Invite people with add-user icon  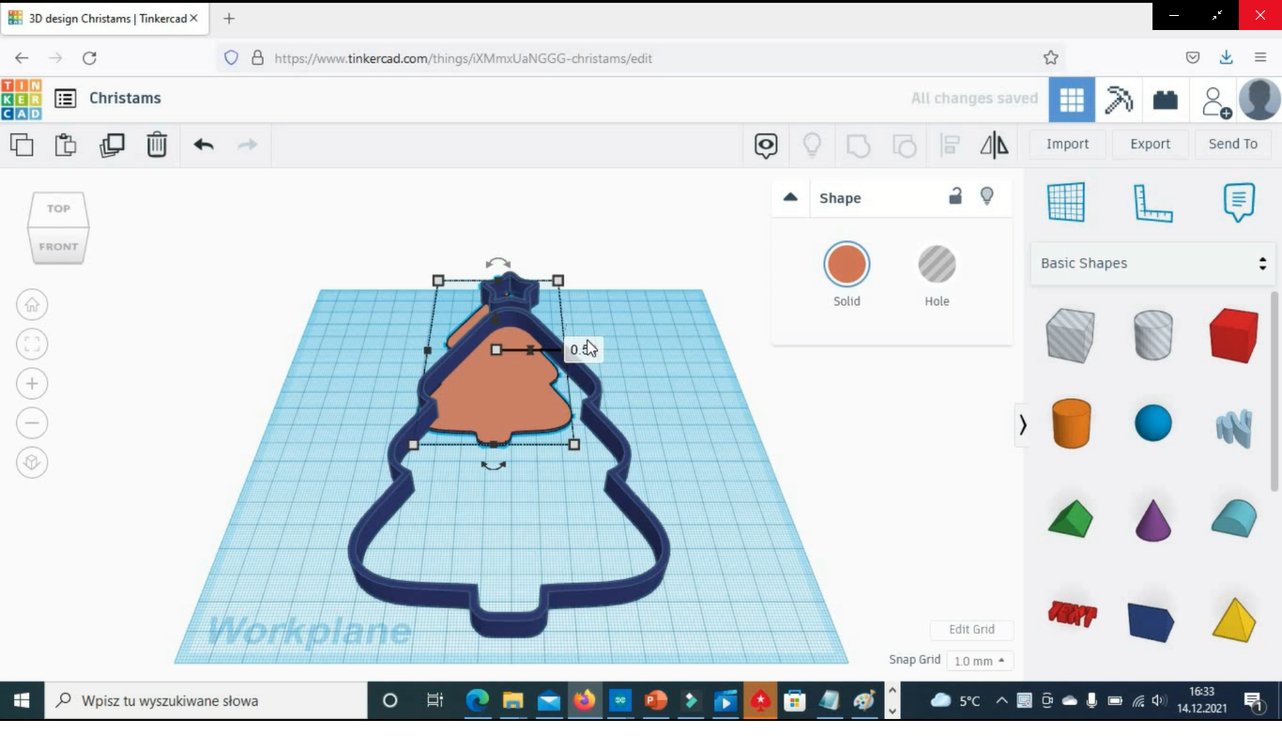pos(1216,101)
